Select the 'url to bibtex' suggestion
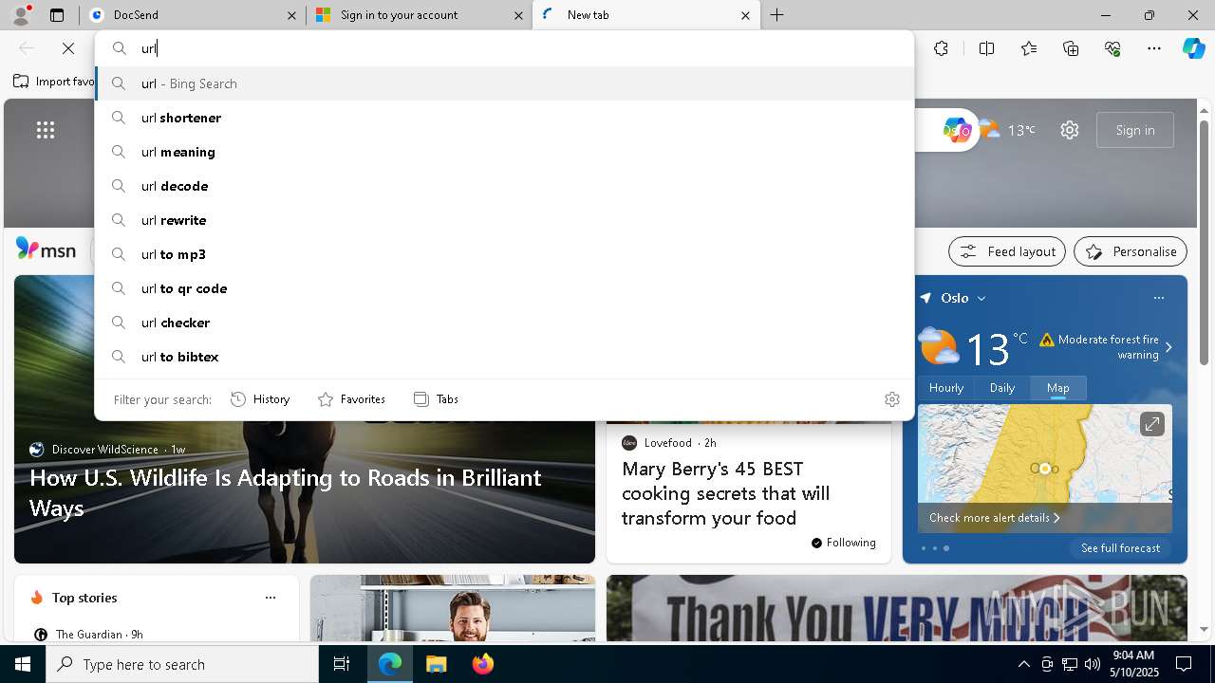Viewport: 1215px width, 683px height. [504, 357]
